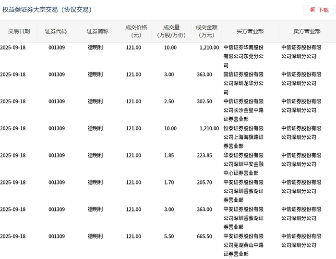
Task: Click the red Excel icon beside 下载
Action: tap(313, 10)
